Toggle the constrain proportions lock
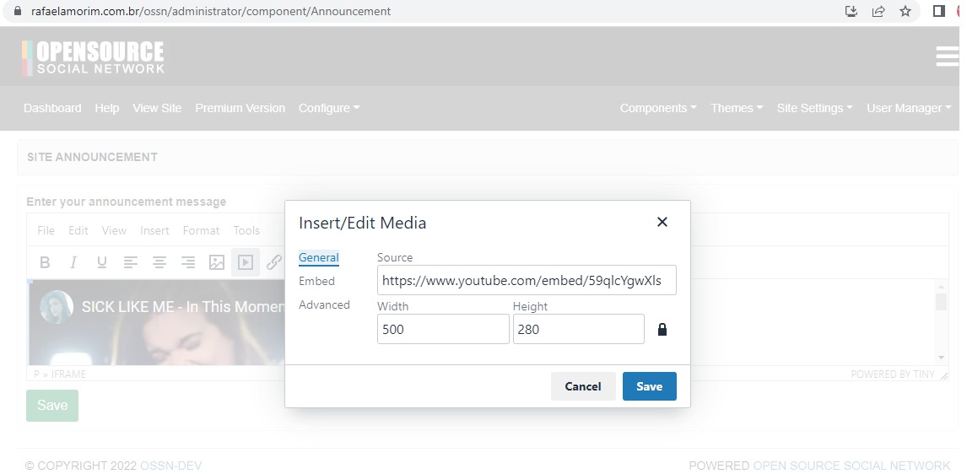The image size is (967, 474). (x=662, y=330)
